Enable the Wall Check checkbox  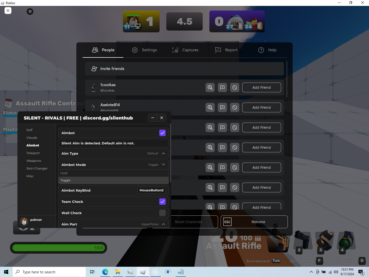pos(162,213)
